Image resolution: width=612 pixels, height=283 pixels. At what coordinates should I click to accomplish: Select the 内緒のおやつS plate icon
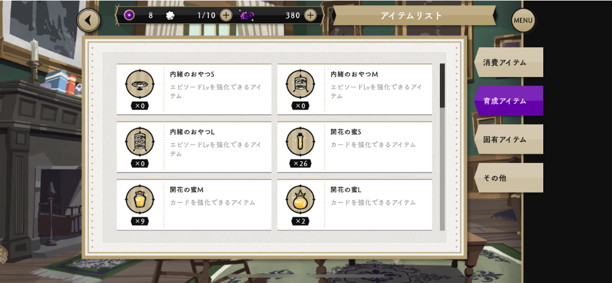[140, 84]
